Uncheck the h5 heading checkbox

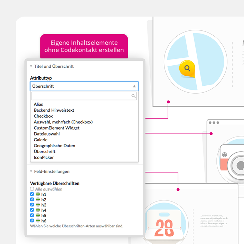[32, 215]
